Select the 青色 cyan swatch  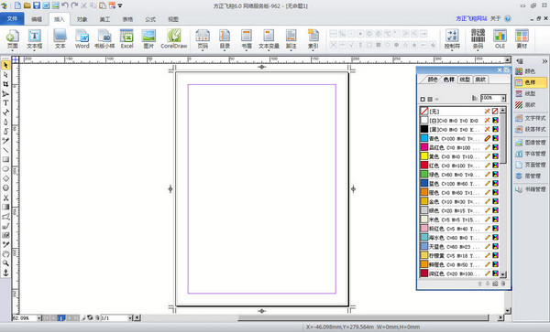click(x=459, y=138)
